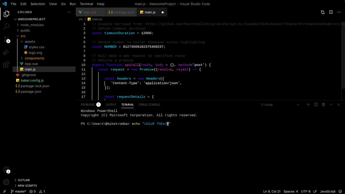Image resolution: width=345 pixels, height=194 pixels.
Task: Switch to the OUTPUT panel tab
Action: point(111,105)
